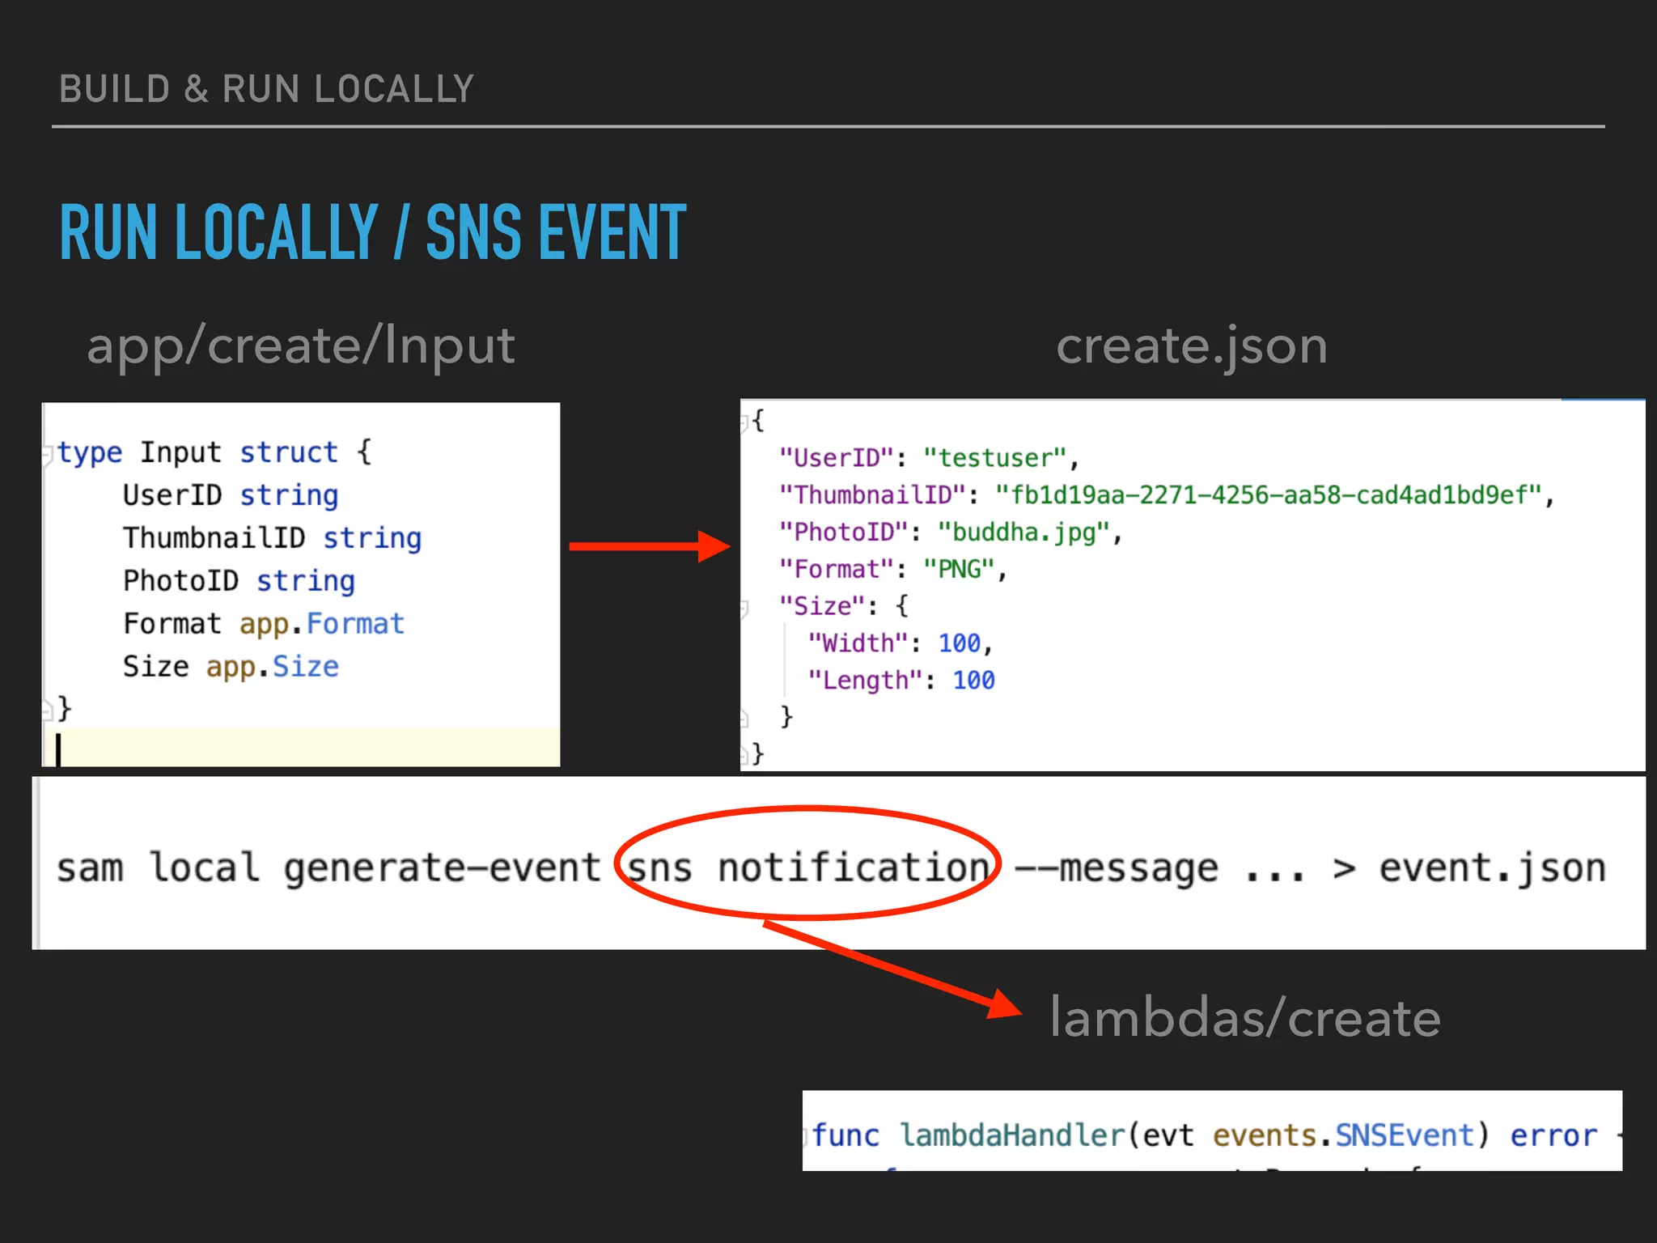Click the 'ThumbnailID string' field line
1657x1243 pixels.
tap(272, 537)
